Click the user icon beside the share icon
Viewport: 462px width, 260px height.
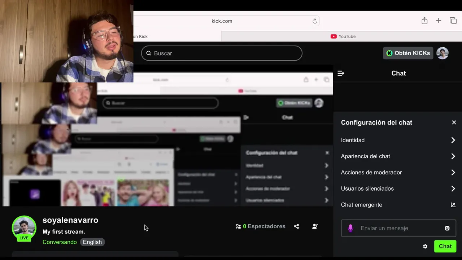click(x=315, y=226)
